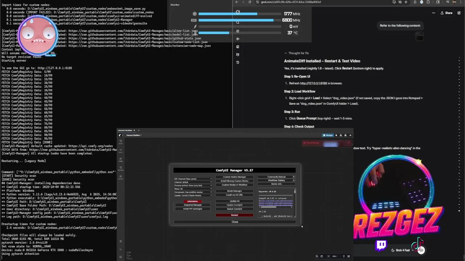
Task: Open ComfyUI console terminal sidebar icon
Action: [x=121, y=249]
